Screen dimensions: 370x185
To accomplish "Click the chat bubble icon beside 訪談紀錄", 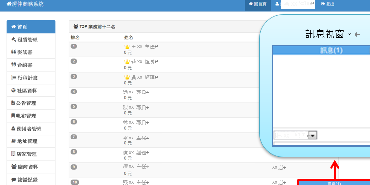I will pos(14,180).
